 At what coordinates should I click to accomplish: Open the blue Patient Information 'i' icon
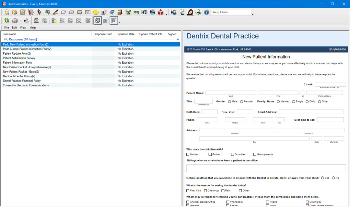click(x=206, y=12)
